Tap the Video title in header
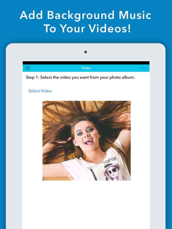 (x=86, y=68)
